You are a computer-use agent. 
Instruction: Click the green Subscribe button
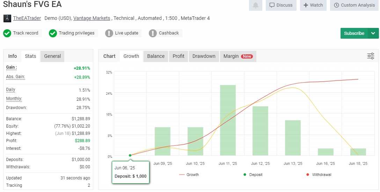point(354,33)
